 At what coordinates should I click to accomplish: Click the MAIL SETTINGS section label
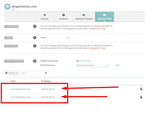point(11,46)
